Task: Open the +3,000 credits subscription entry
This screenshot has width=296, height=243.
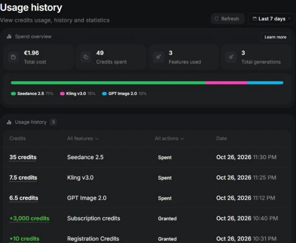Action: coord(147,218)
